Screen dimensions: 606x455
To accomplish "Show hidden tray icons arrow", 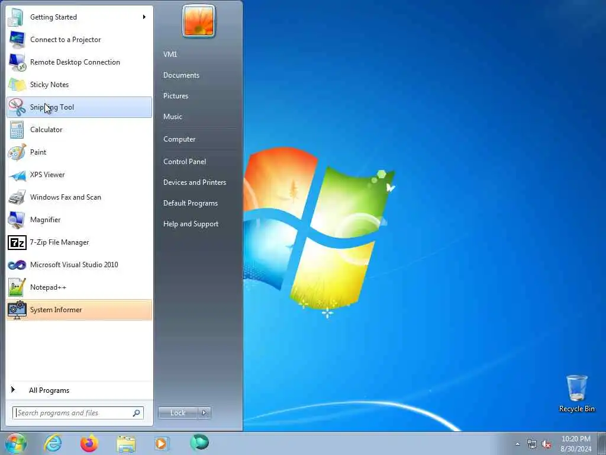I will pos(517,444).
